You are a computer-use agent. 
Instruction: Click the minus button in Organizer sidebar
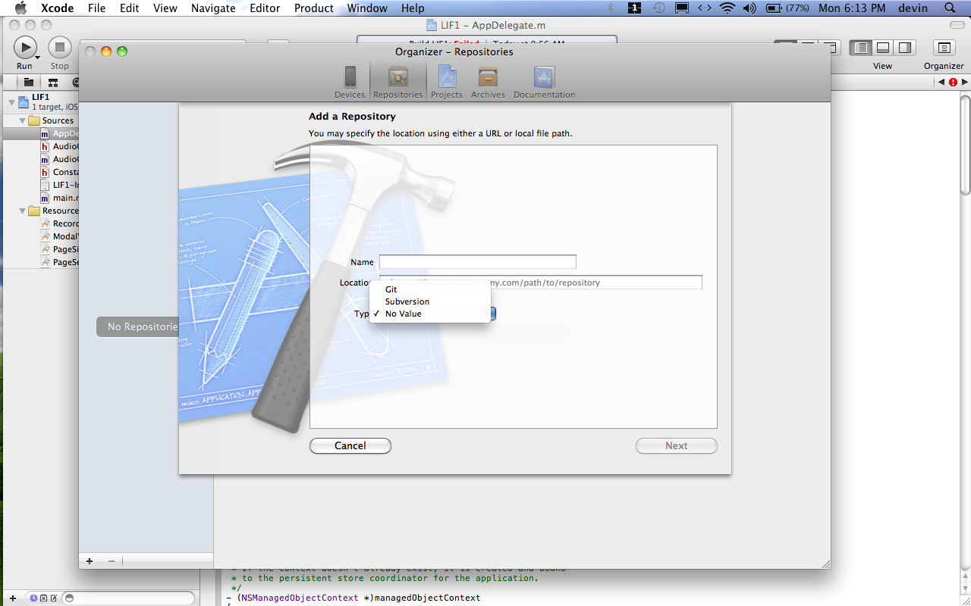pos(112,561)
